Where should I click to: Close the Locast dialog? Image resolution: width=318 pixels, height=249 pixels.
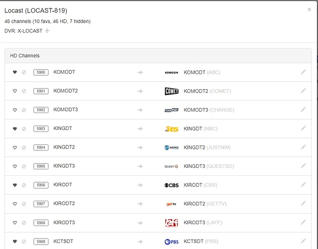(x=309, y=9)
